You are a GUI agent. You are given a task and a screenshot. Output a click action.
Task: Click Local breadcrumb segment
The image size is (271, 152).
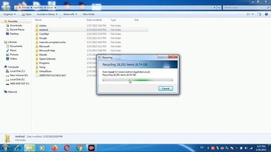pos(50,8)
